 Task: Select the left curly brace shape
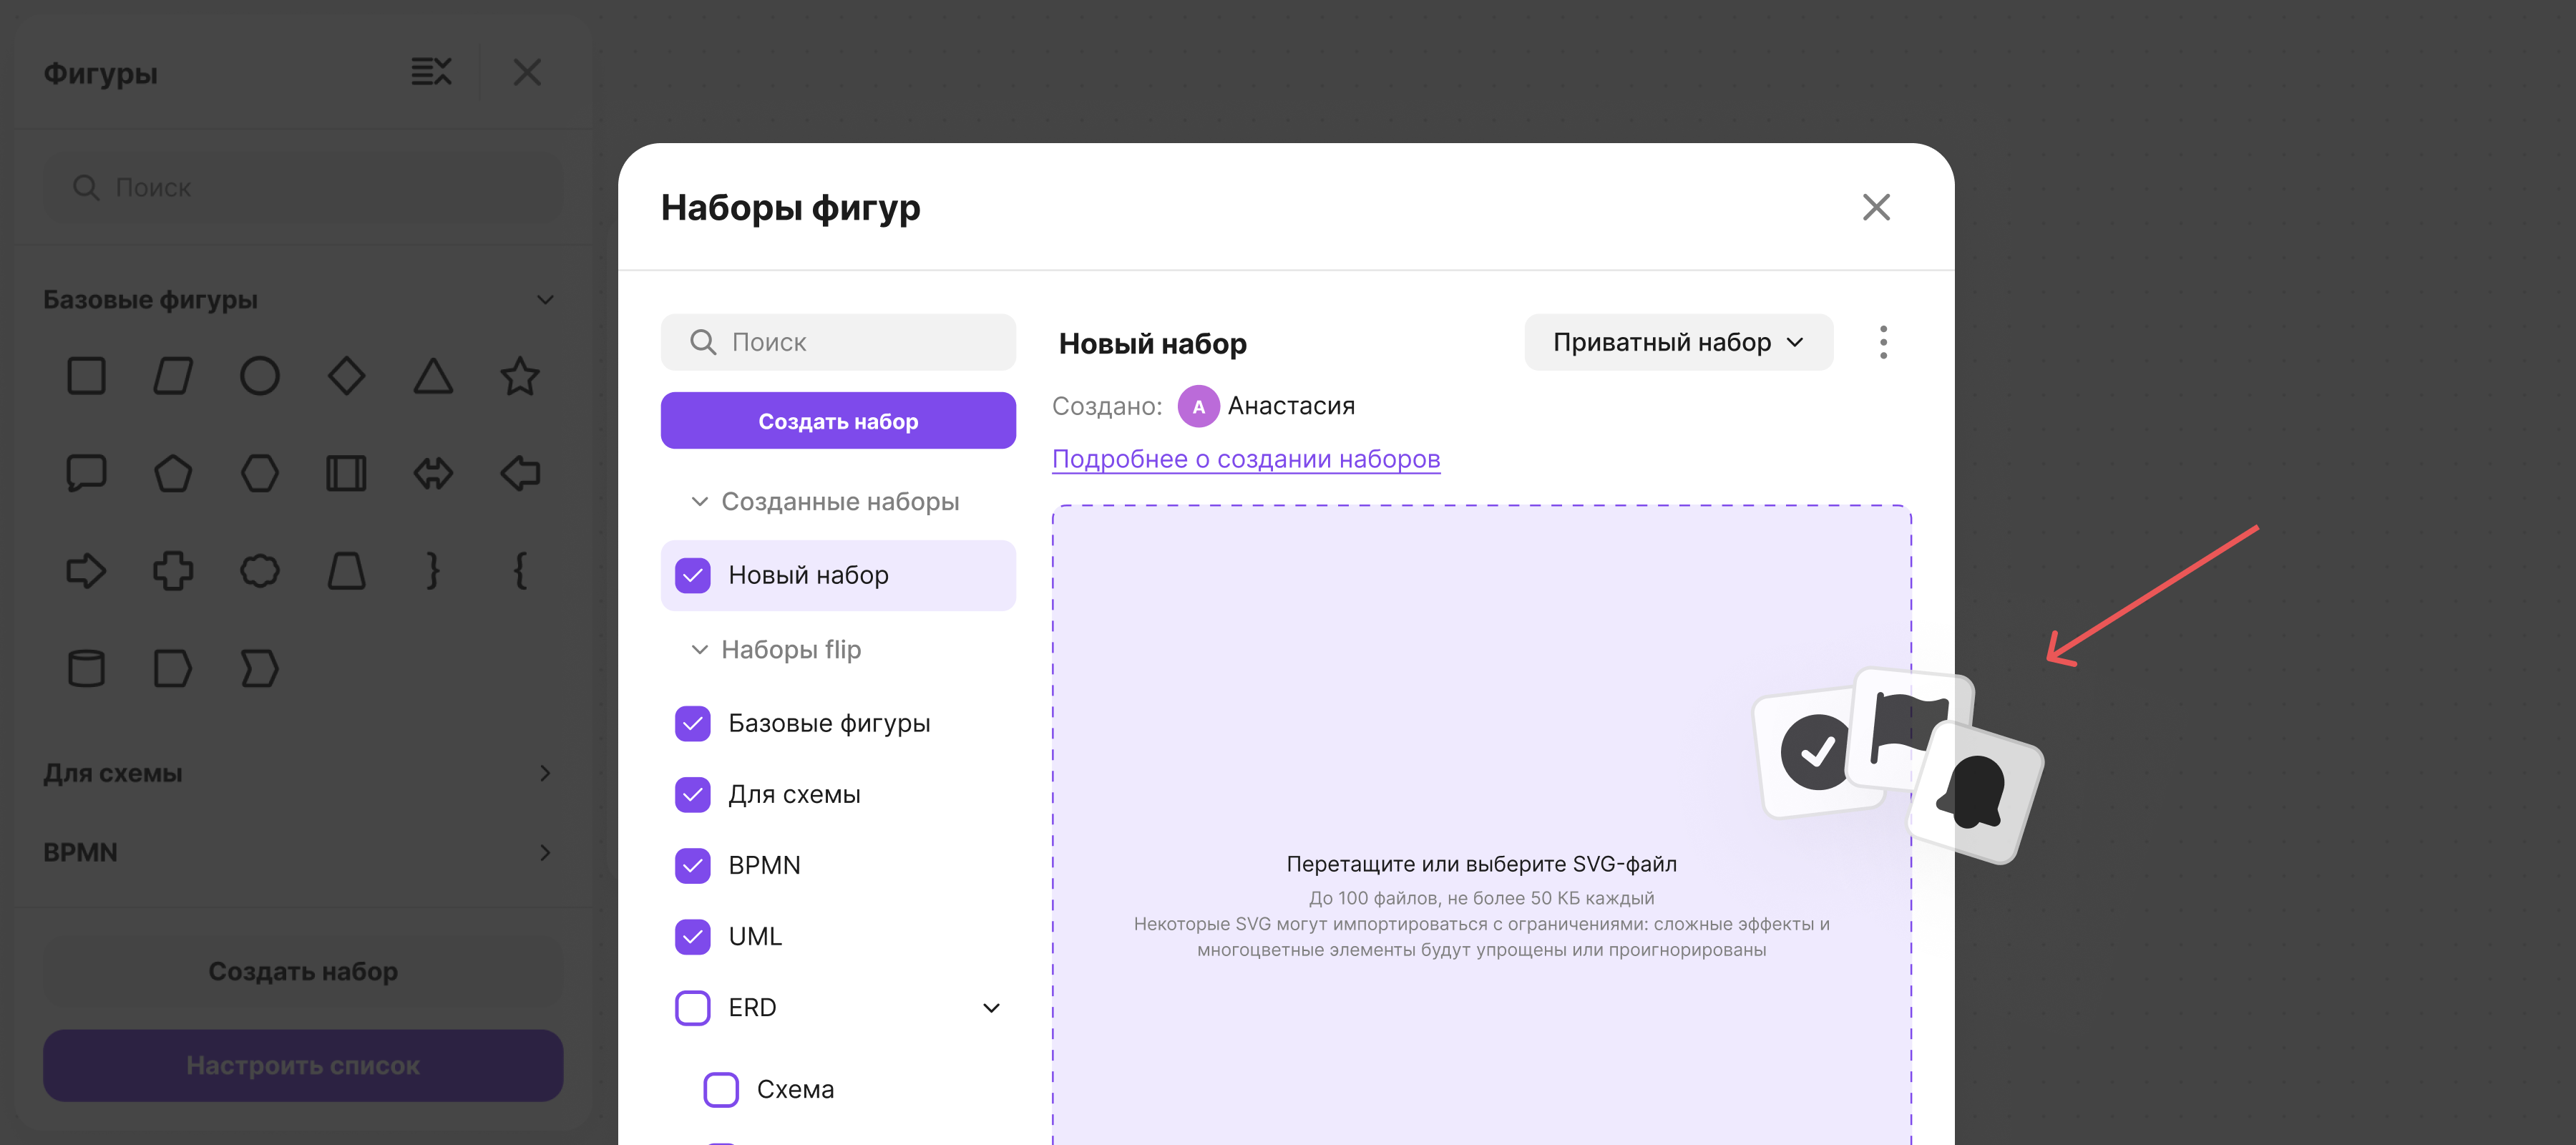pos(520,571)
